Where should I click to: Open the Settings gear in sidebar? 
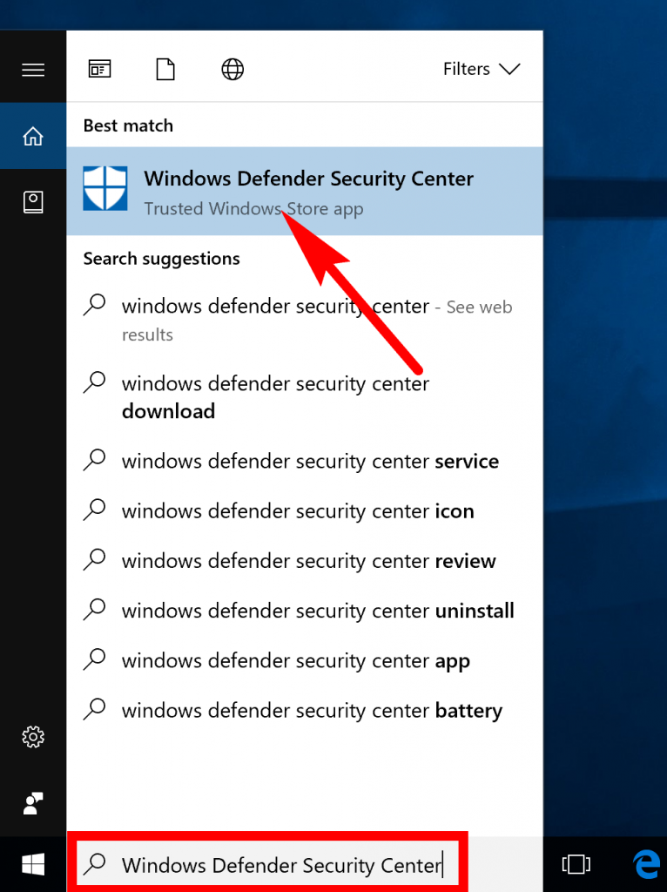click(x=33, y=737)
